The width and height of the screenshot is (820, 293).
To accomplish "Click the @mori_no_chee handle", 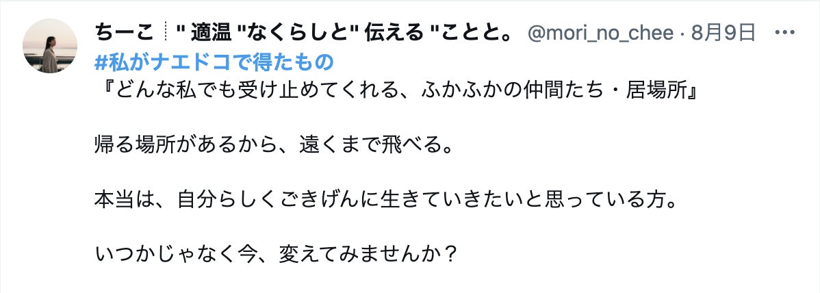I will tap(600, 32).
